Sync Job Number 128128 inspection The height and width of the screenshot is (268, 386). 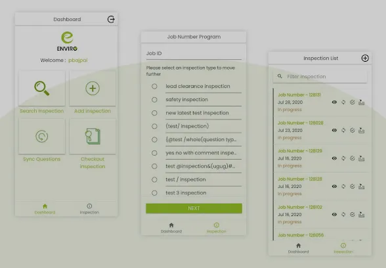click(343, 187)
